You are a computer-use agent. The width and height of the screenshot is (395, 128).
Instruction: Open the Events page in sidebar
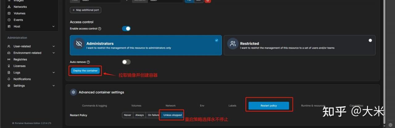(x=18, y=20)
